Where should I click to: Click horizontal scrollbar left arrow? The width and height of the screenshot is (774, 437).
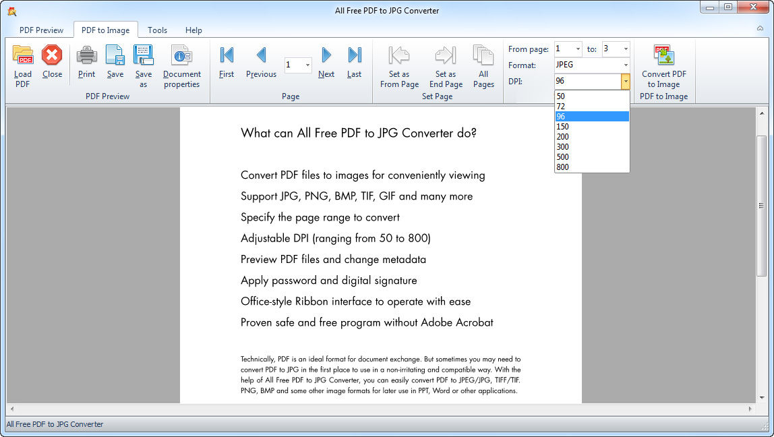point(12,409)
